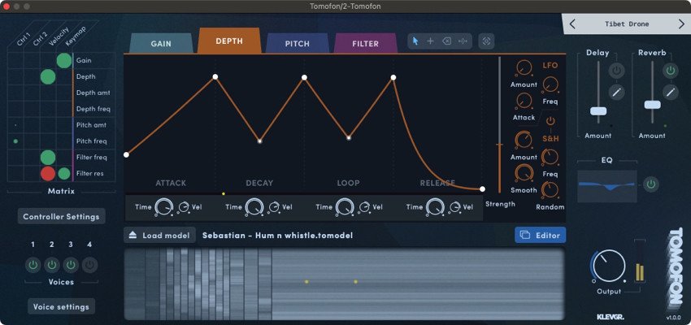Click the green Gain–Keymap matrix dot
The image size is (691, 325).
pos(64,60)
